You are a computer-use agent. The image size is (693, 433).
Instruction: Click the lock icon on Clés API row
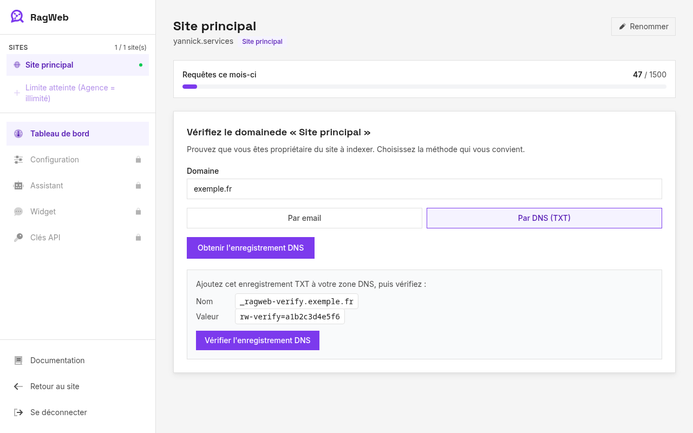click(138, 238)
